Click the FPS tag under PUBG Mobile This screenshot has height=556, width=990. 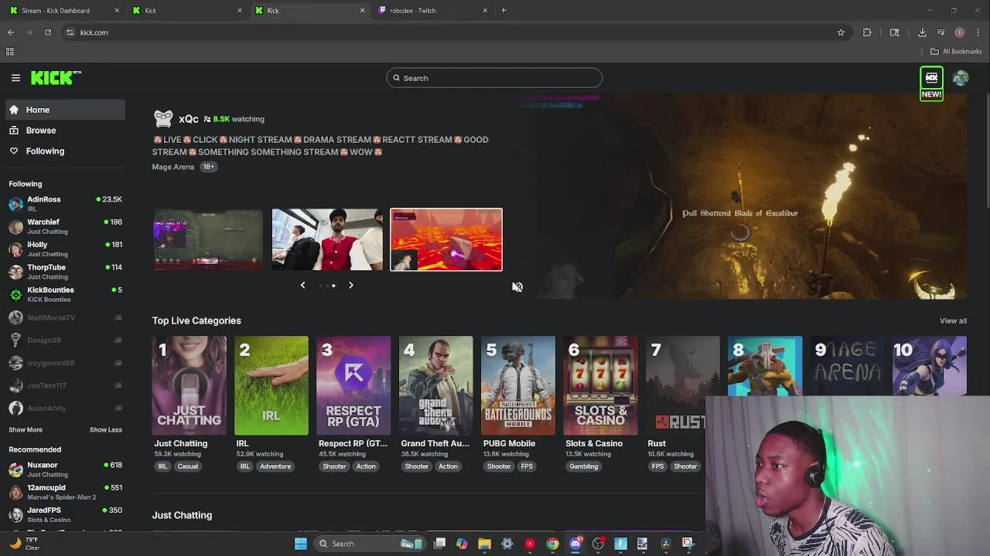tap(527, 466)
